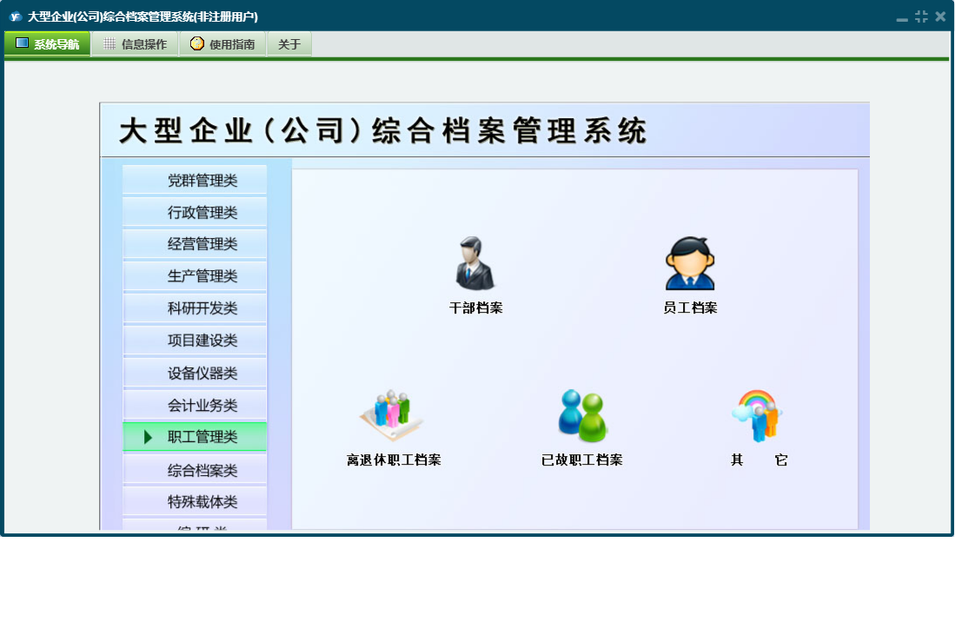
Task: Click the 离退休职工档案 text label
Action: coord(394,460)
